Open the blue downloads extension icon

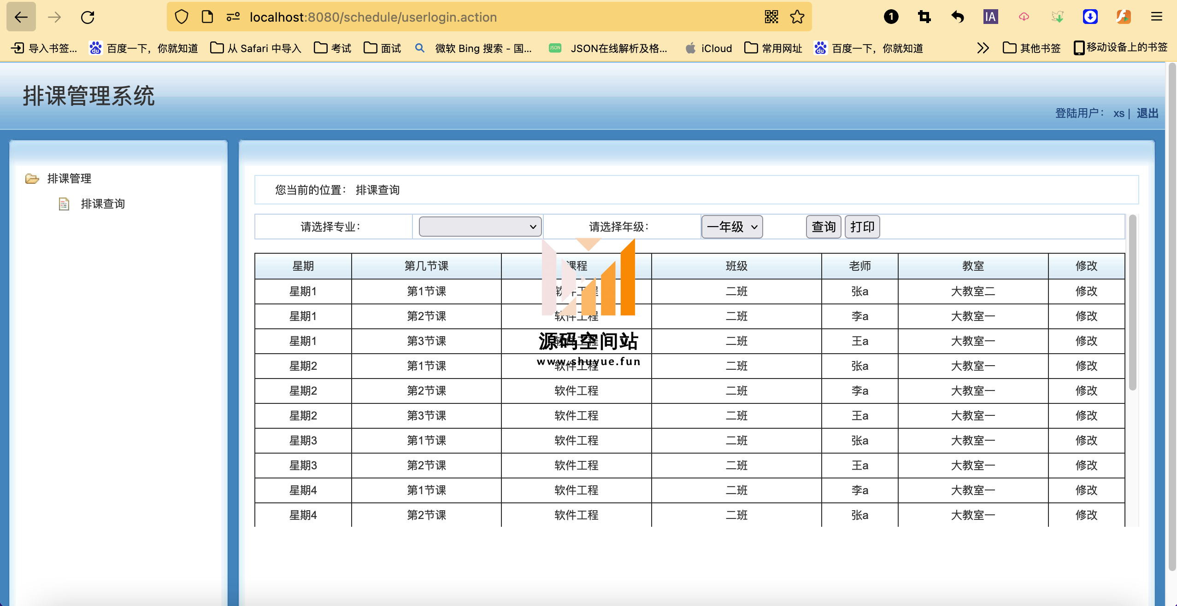(1090, 17)
